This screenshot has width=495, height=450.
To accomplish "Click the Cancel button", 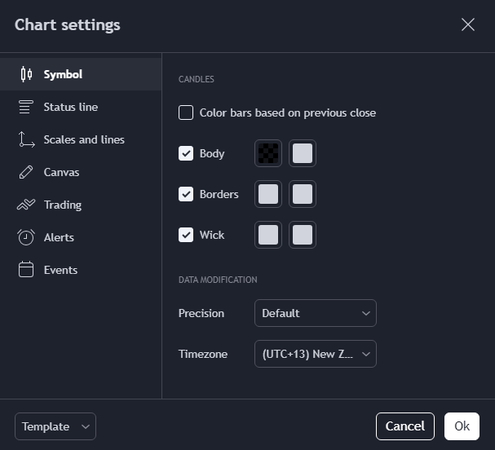I will tap(405, 426).
